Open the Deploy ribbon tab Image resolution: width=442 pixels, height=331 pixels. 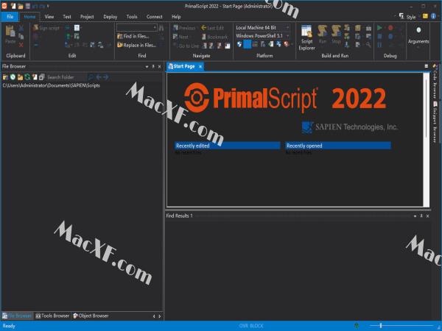[x=110, y=17]
